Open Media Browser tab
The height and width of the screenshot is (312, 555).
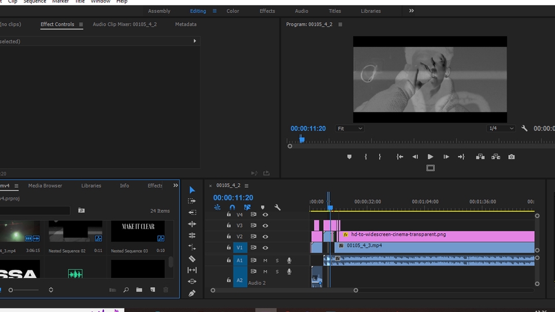[45, 185]
